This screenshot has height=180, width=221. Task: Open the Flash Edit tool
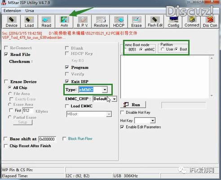[155, 21]
